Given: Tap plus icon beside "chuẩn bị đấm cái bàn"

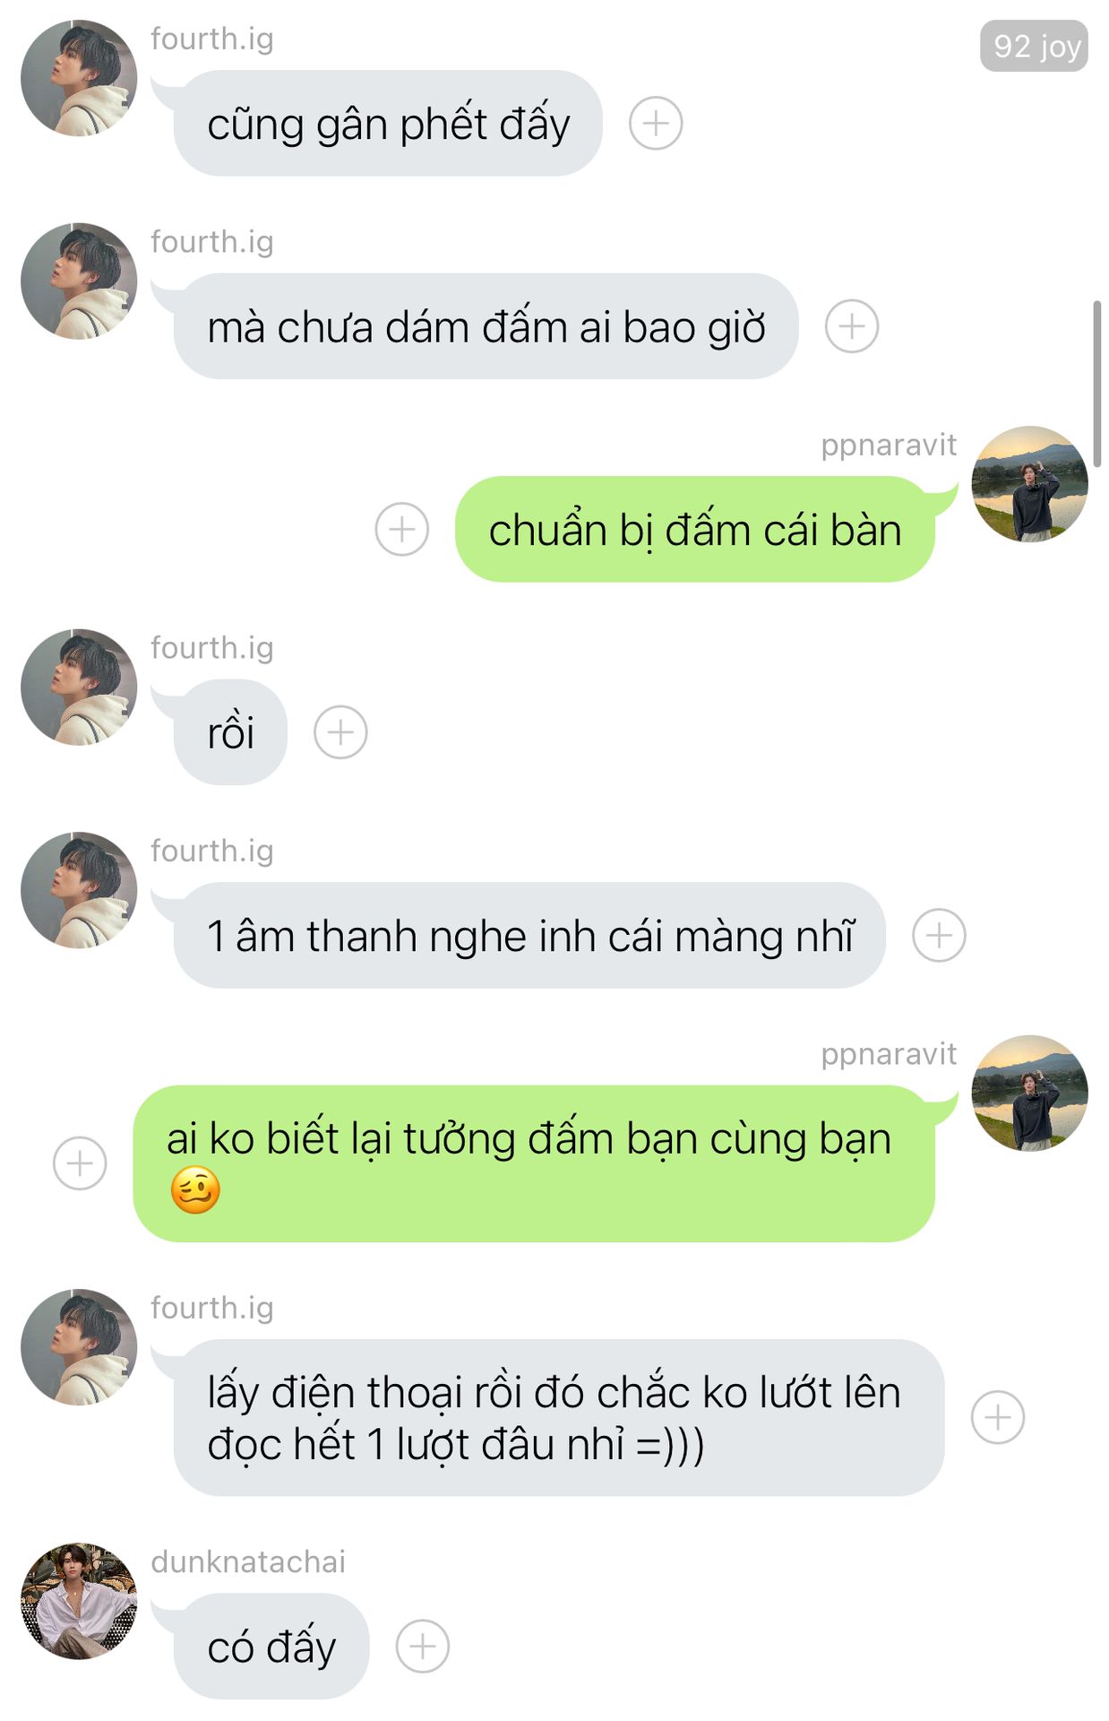Looking at the screenshot, I should click(401, 529).
